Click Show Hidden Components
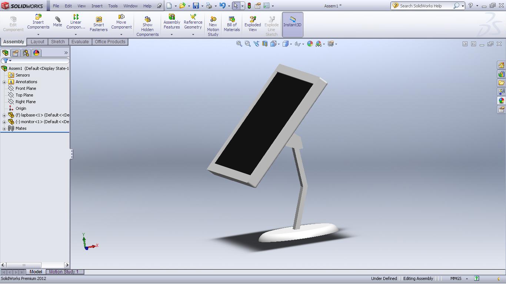This screenshot has width=506, height=284. tap(147, 26)
